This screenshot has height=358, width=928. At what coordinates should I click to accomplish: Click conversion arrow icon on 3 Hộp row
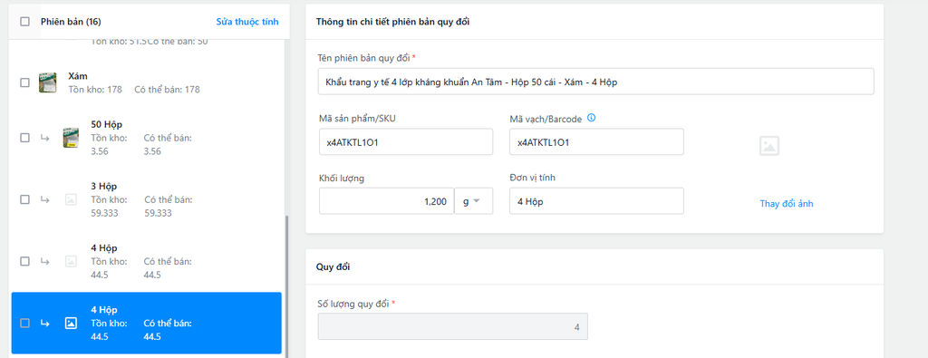[44, 199]
